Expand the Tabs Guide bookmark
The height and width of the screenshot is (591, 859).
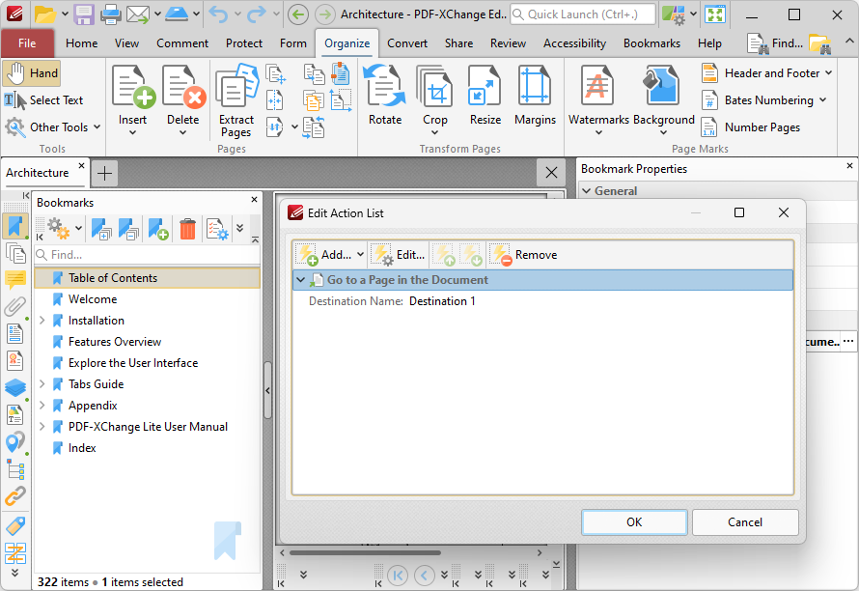pyautogui.click(x=42, y=384)
